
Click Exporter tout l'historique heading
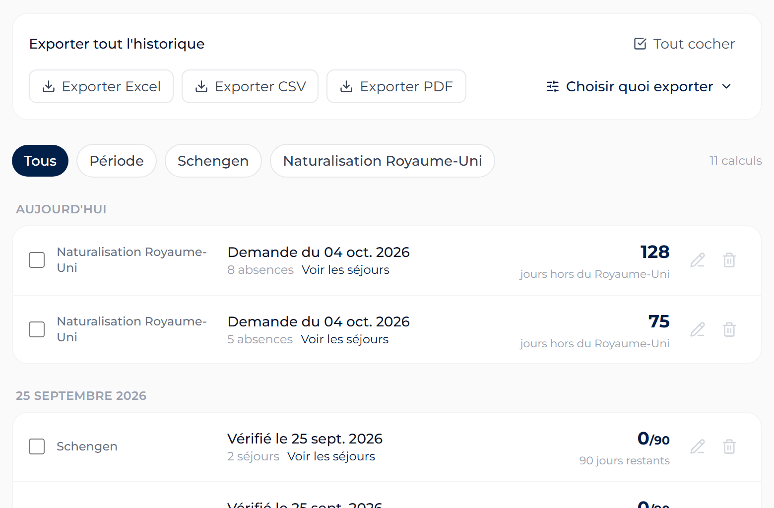click(117, 44)
